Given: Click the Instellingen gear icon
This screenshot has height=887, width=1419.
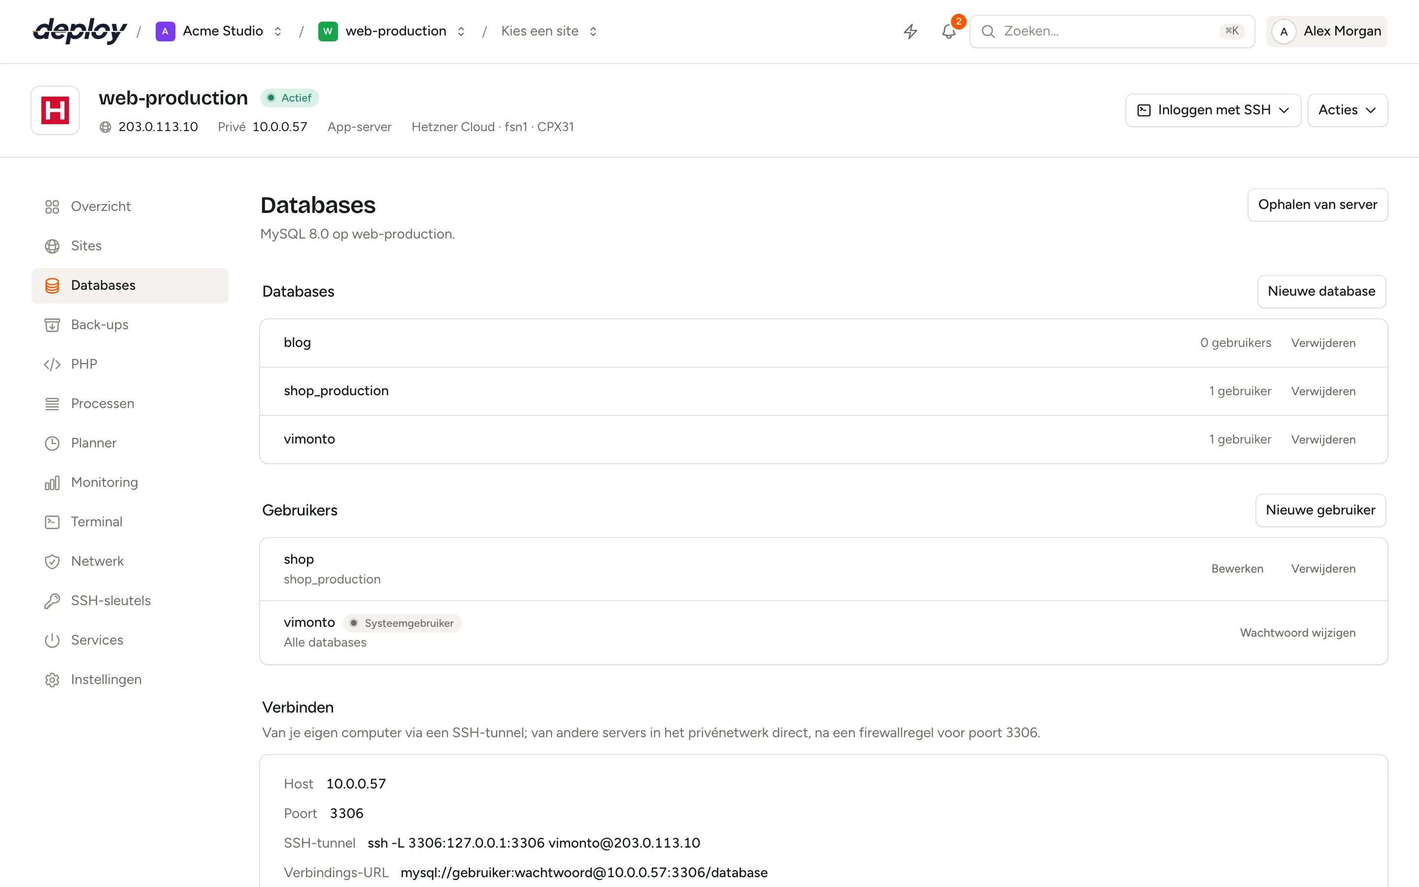Looking at the screenshot, I should click(52, 680).
